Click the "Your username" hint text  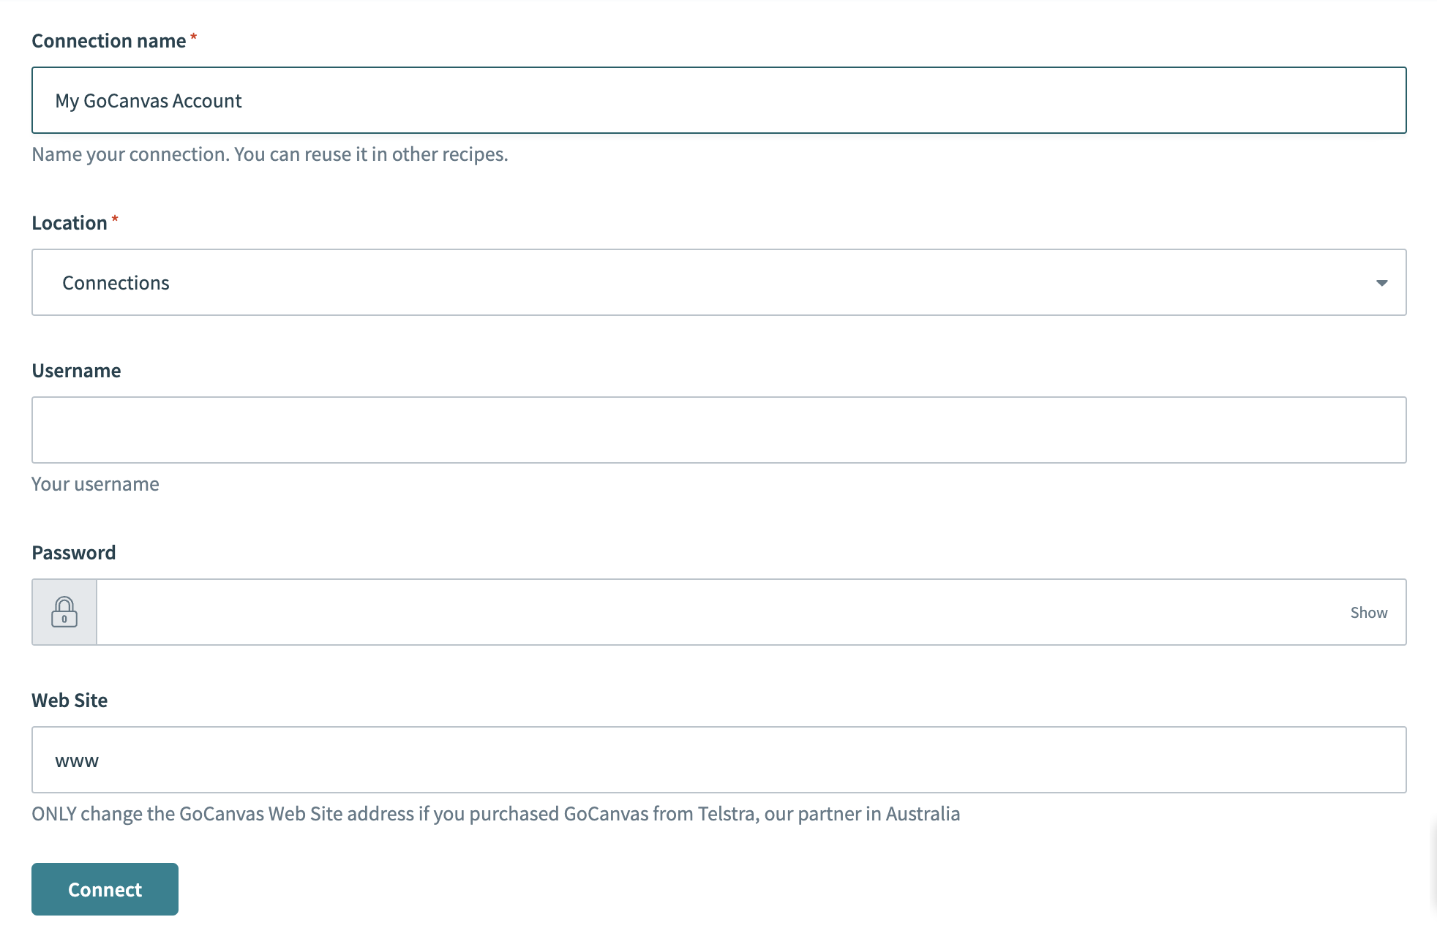click(95, 484)
